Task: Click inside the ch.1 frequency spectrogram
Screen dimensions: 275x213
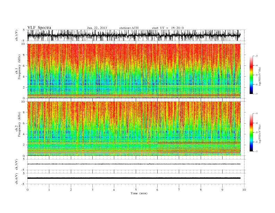Action: coord(134,71)
